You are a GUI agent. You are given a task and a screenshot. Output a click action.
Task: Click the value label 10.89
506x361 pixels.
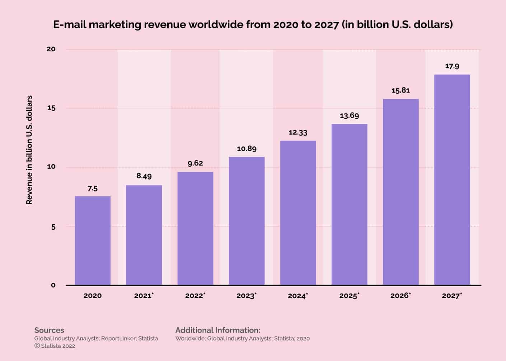(247, 149)
